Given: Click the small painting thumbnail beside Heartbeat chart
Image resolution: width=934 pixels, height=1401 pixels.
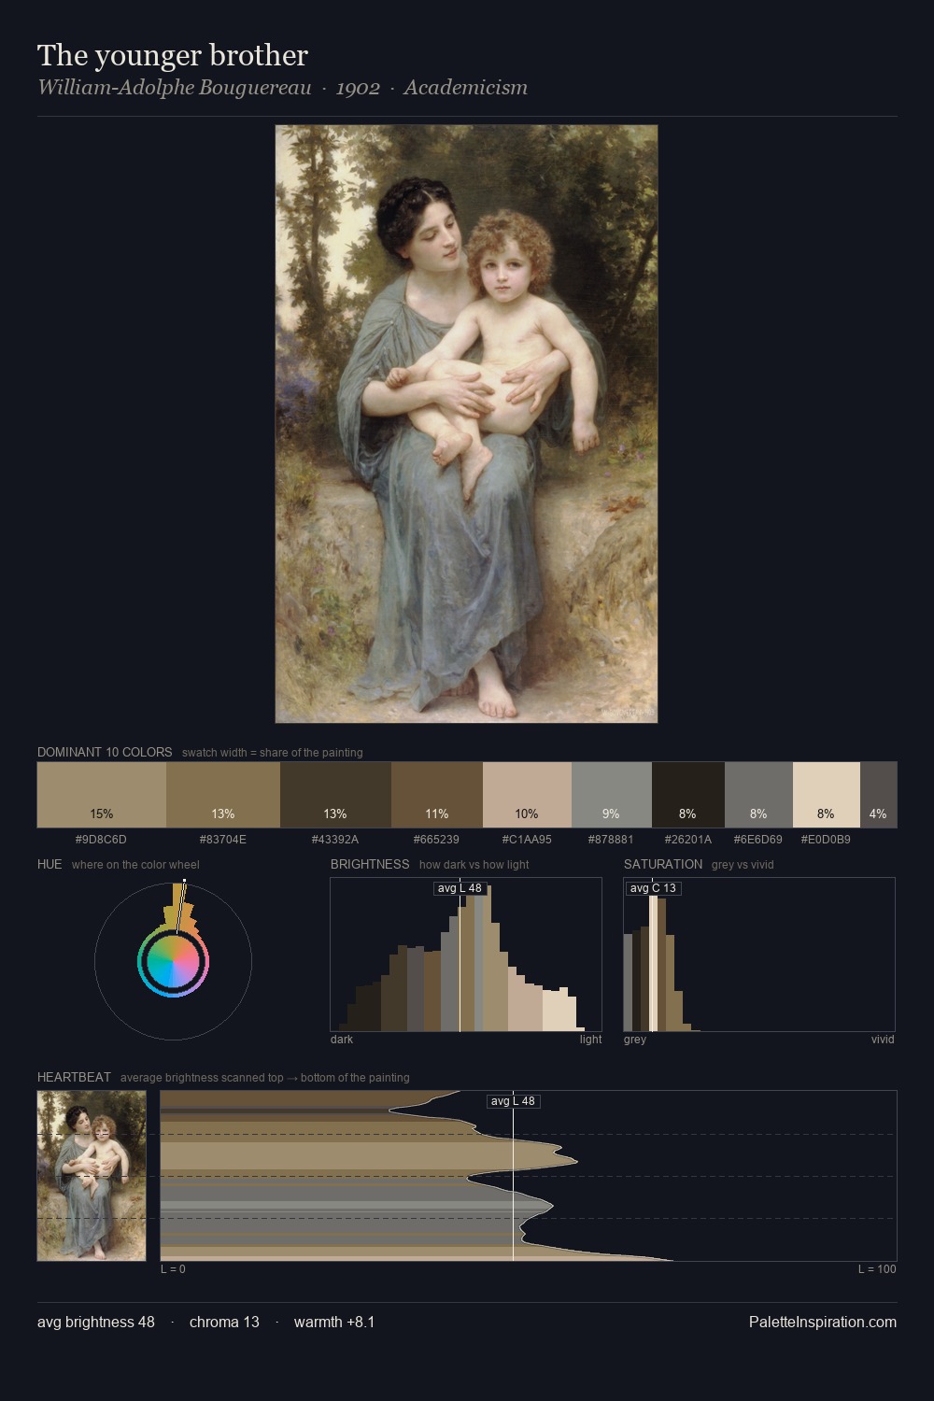Looking at the screenshot, I should pos(92,1176).
